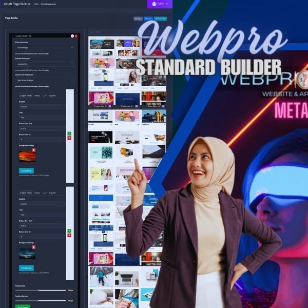
Task: Focus Button One Text field, blue-image slide
Action: pos(42,226)
